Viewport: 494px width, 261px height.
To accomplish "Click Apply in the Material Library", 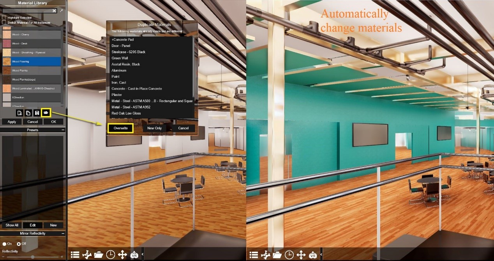I will tap(12, 122).
